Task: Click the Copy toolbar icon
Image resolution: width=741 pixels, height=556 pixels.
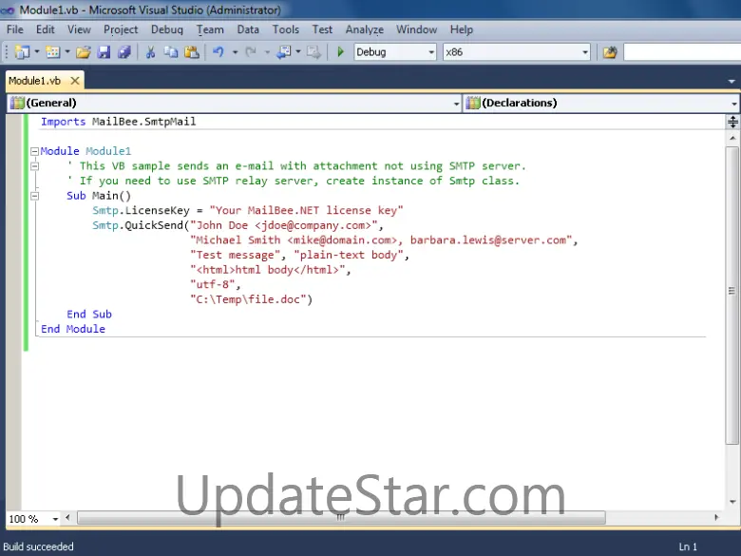Action: 171,52
